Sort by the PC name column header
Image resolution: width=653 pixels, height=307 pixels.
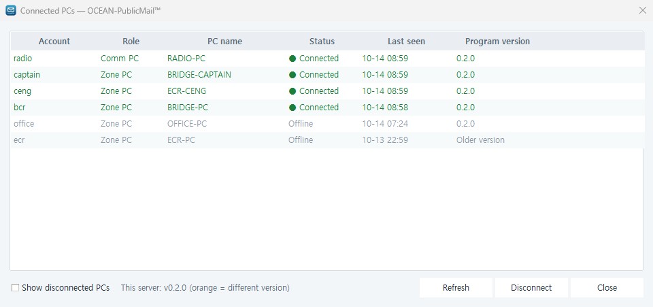coord(225,42)
